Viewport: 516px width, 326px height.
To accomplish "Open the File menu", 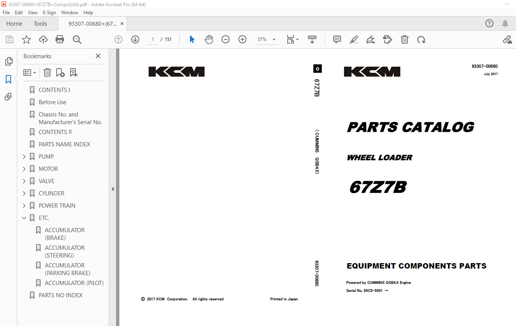I will (6, 13).
